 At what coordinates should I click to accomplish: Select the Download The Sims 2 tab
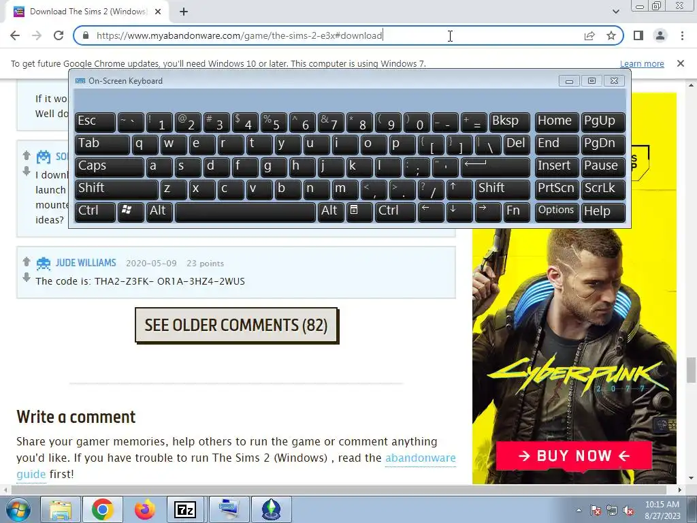pos(86,12)
